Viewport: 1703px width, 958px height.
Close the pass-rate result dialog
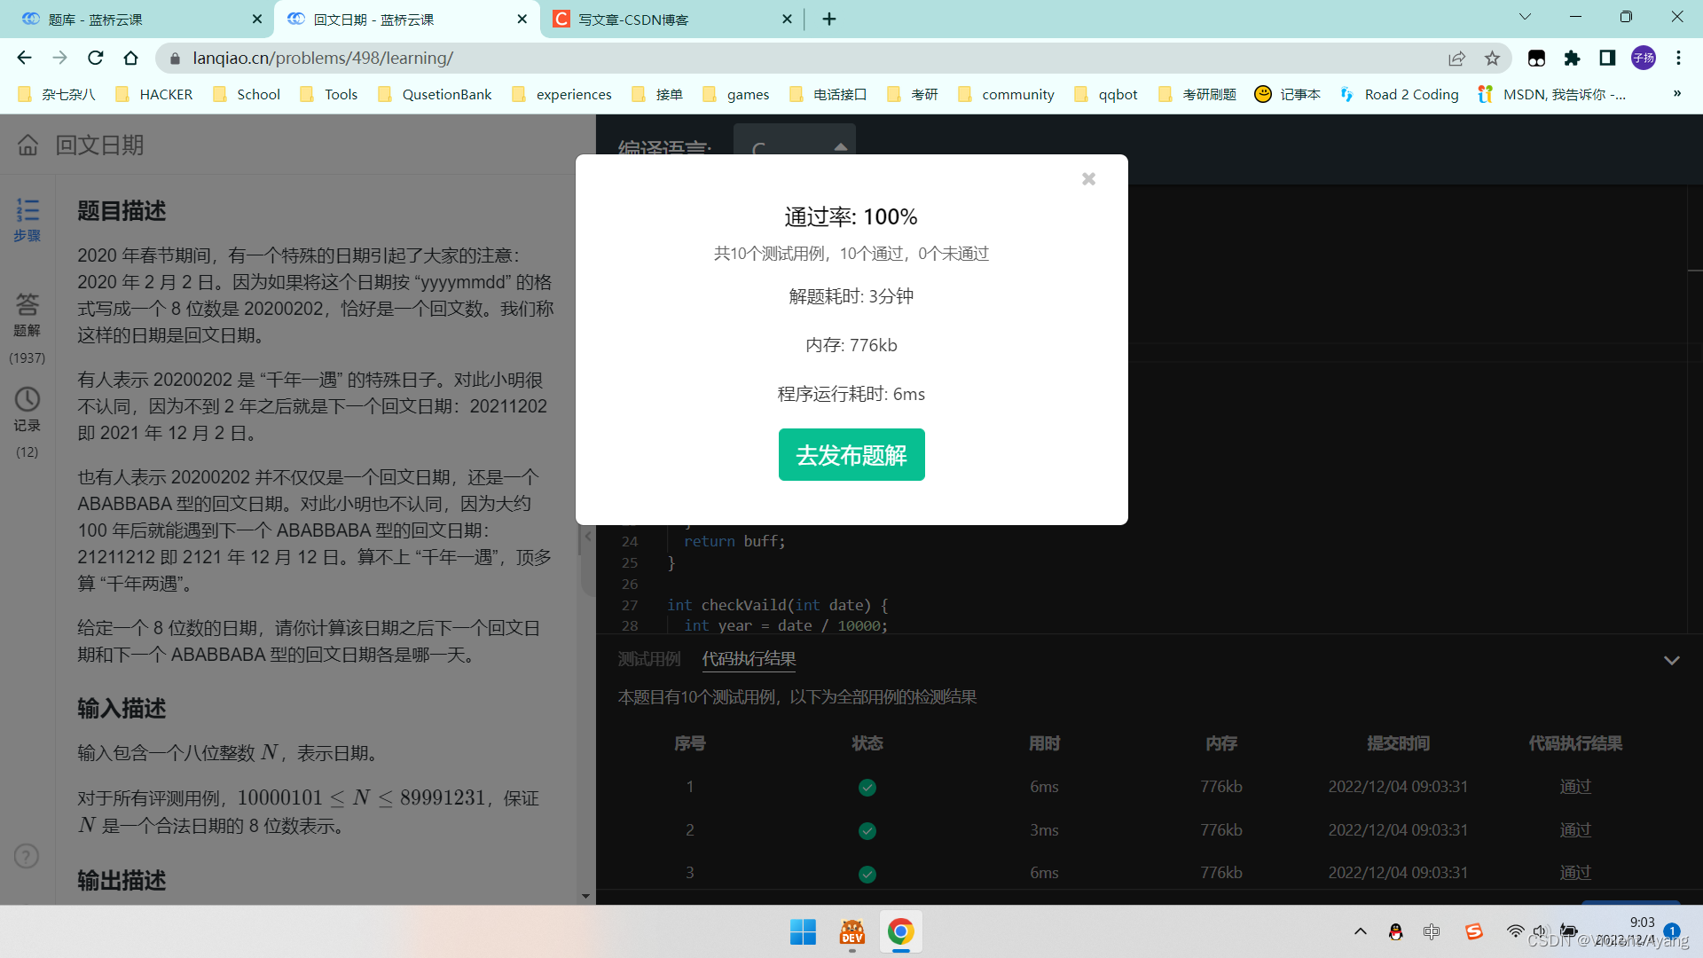point(1088,179)
